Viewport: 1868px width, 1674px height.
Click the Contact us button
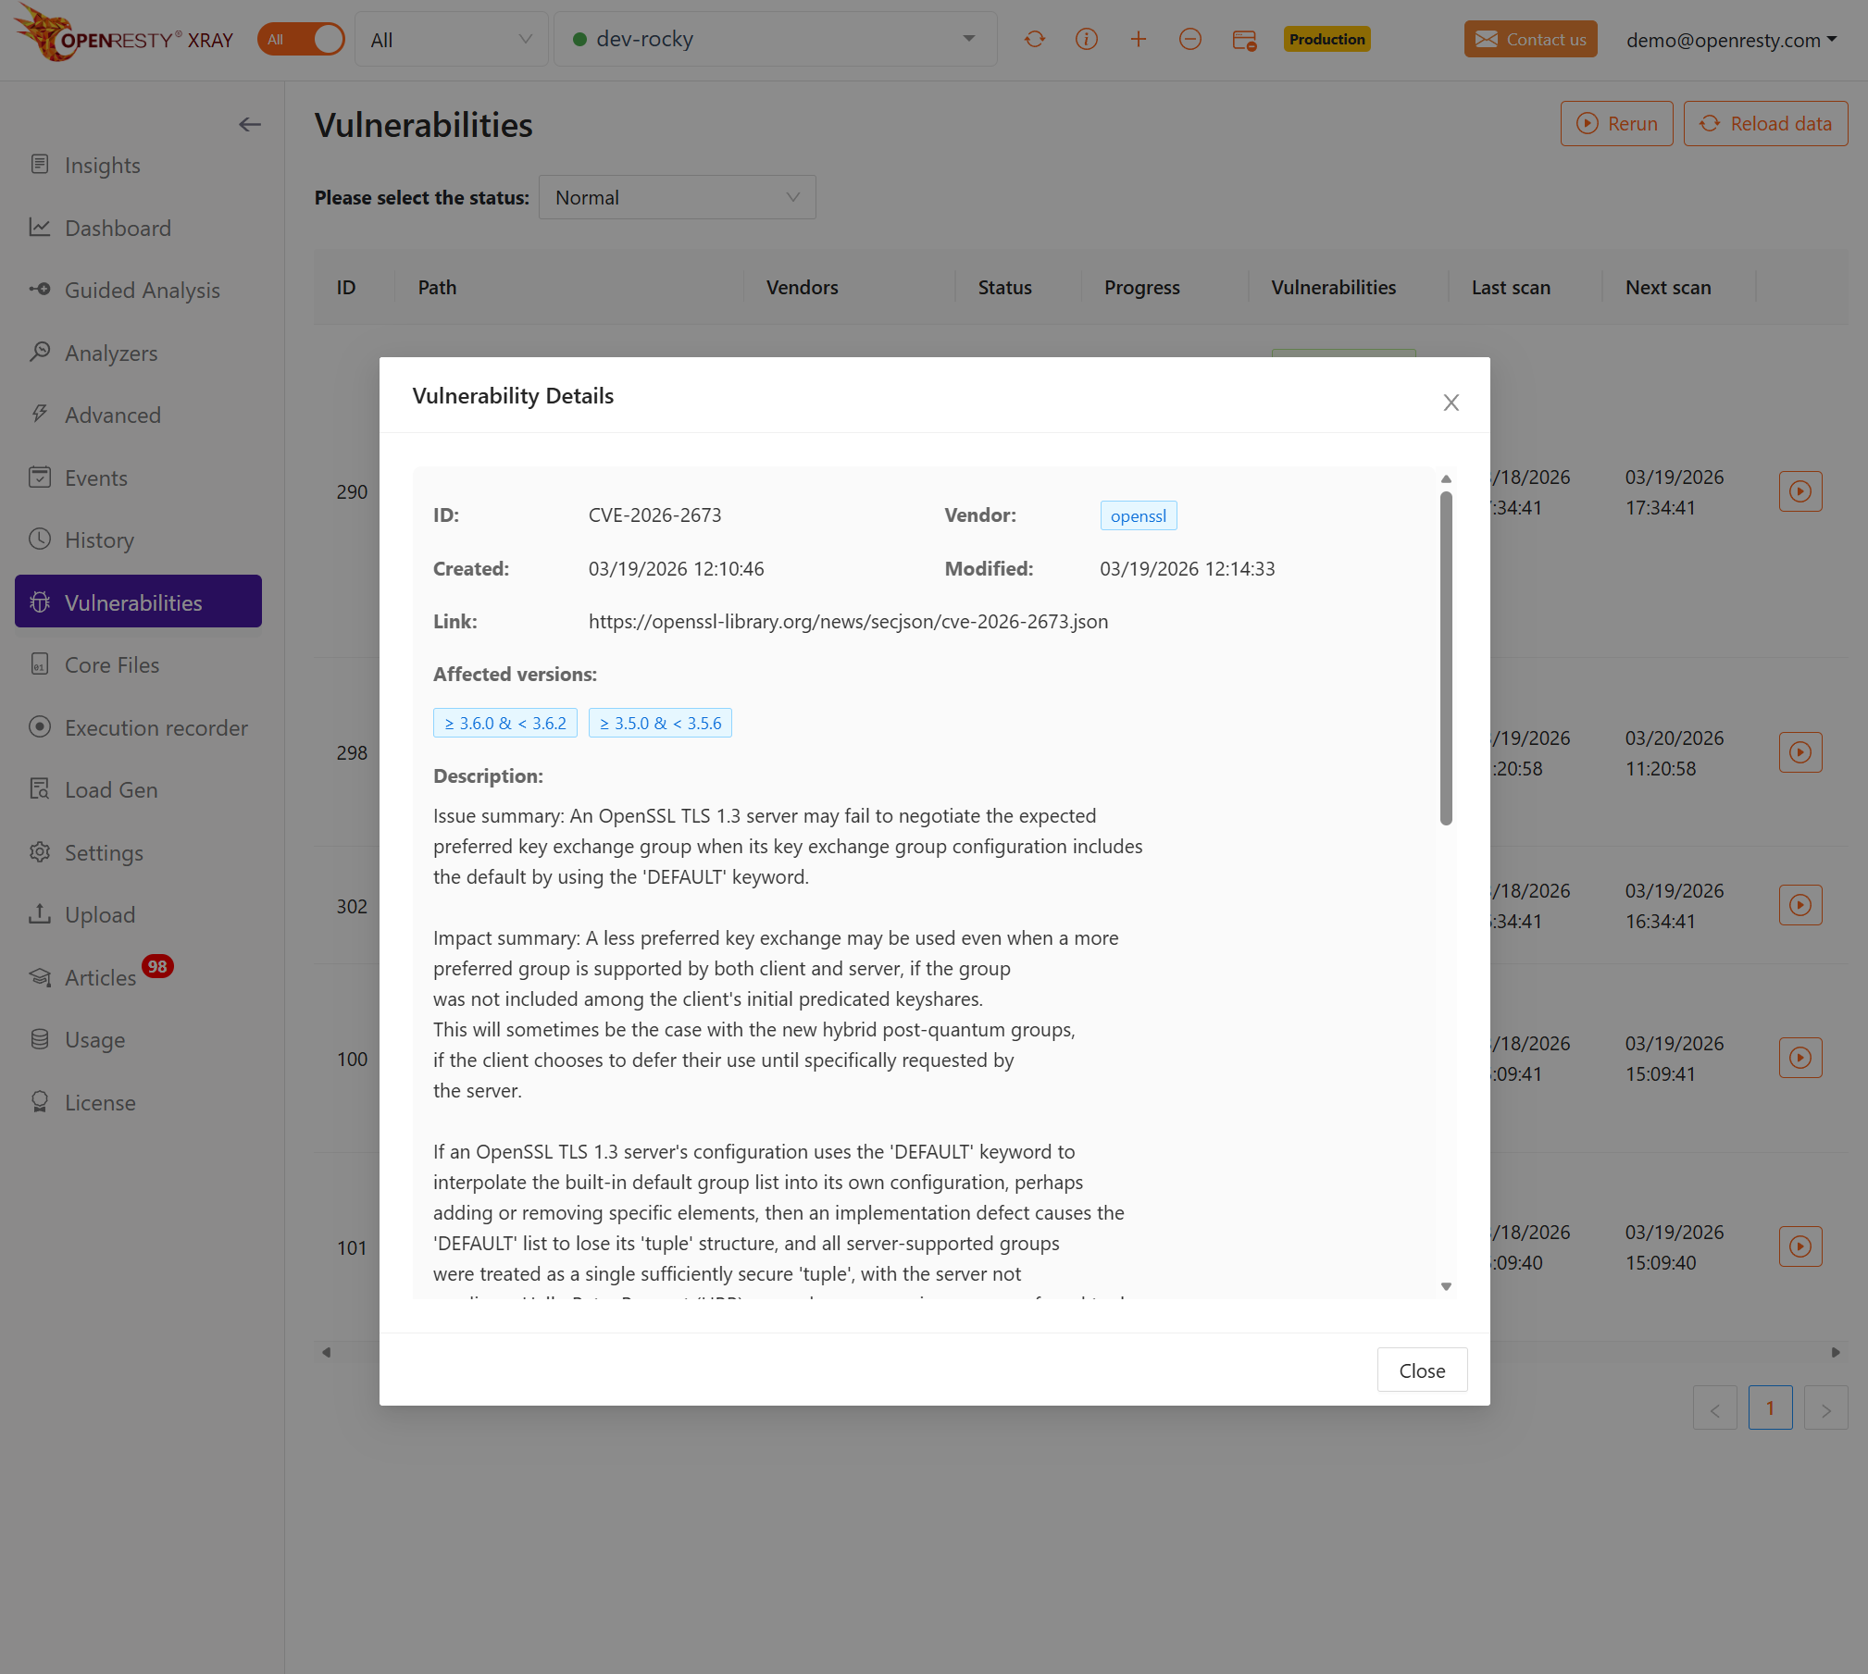(x=1530, y=39)
